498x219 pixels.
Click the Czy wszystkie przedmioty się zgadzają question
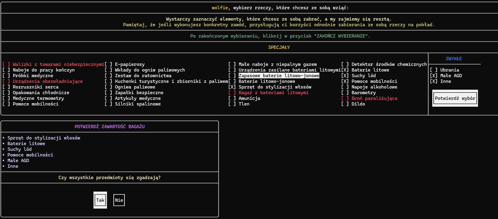coord(110,178)
